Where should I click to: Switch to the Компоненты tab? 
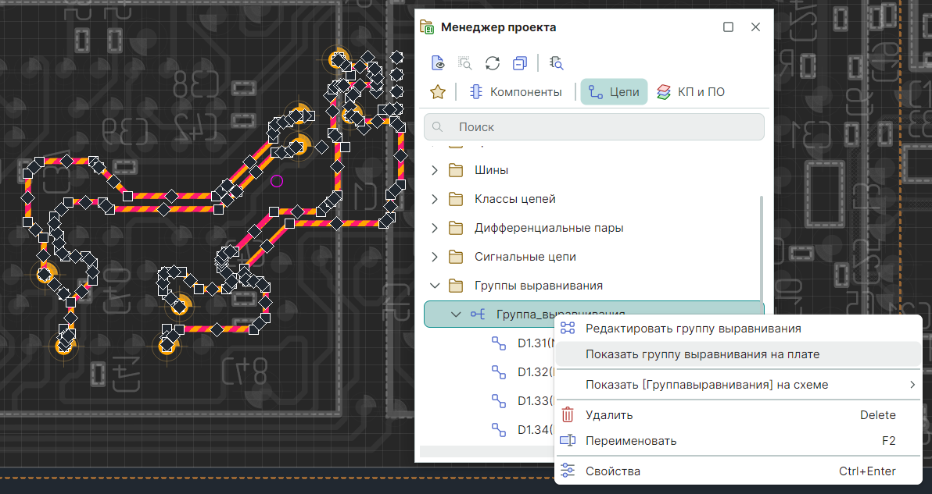click(x=515, y=92)
